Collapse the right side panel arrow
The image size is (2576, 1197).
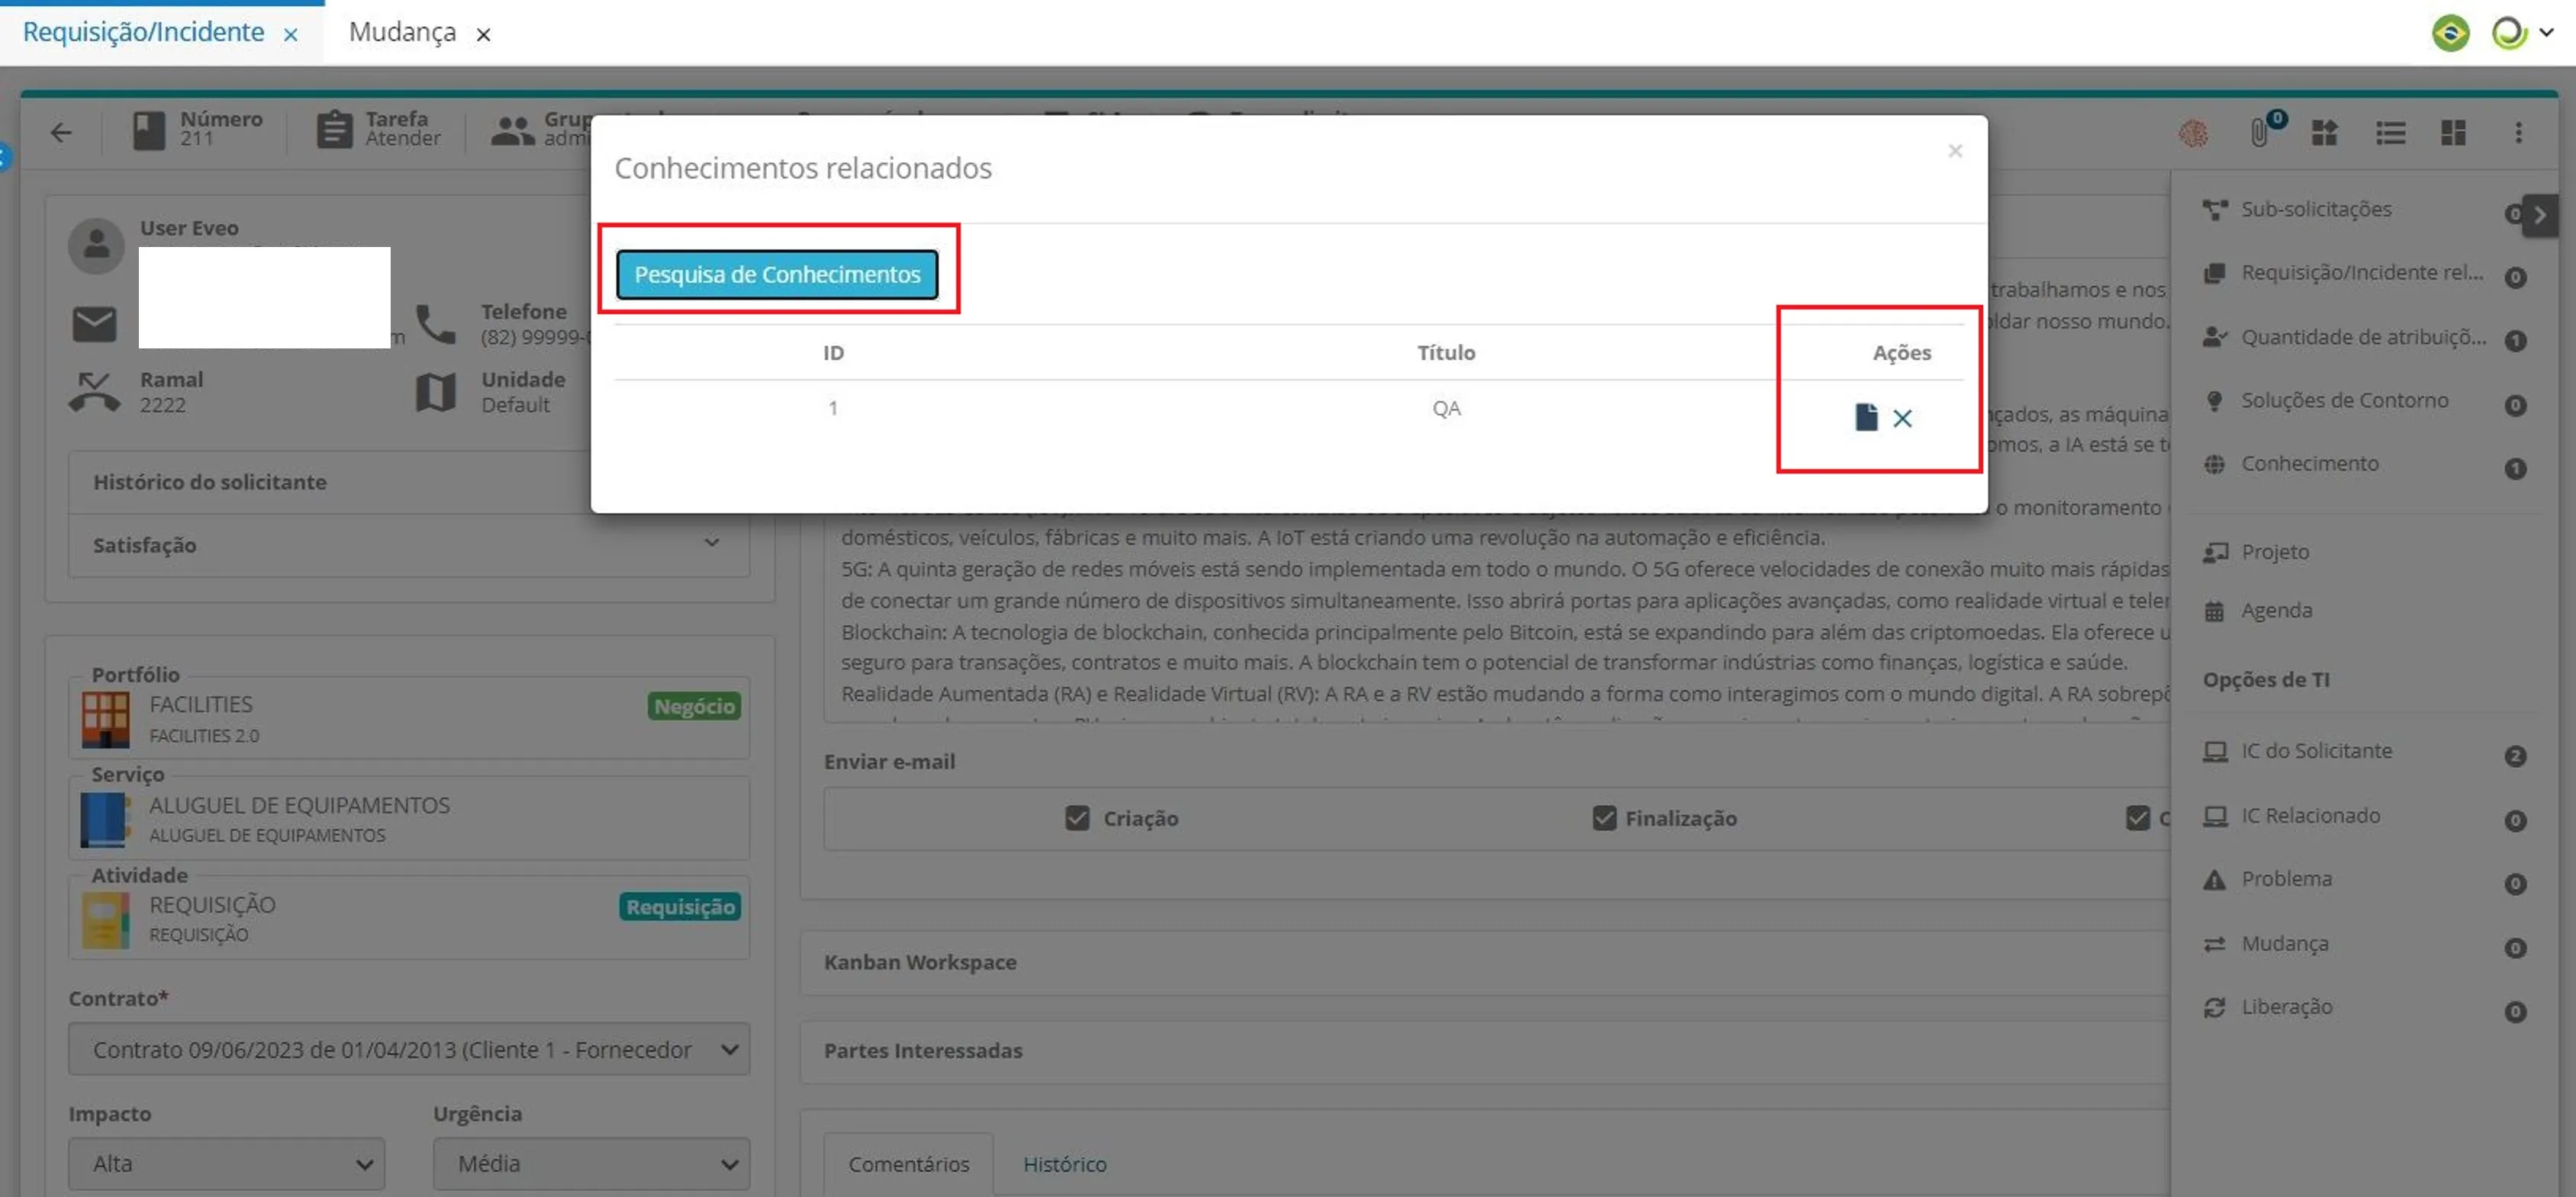point(2540,215)
